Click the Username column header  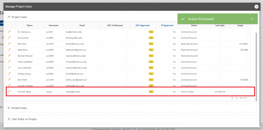(x=54, y=25)
